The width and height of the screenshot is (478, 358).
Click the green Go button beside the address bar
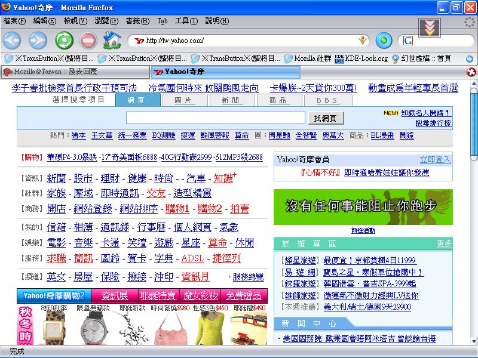coord(384,40)
